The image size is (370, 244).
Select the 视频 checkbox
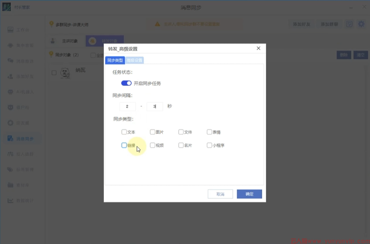(x=152, y=146)
